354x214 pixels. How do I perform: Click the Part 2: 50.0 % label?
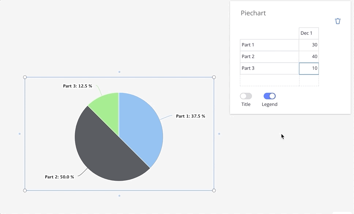(59, 177)
